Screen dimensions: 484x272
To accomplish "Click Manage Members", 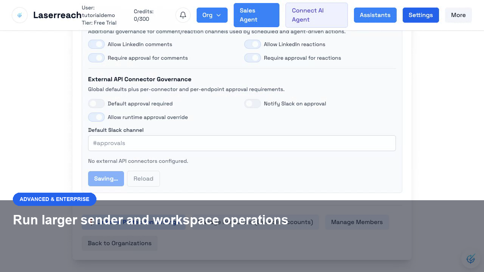I will point(357,222).
